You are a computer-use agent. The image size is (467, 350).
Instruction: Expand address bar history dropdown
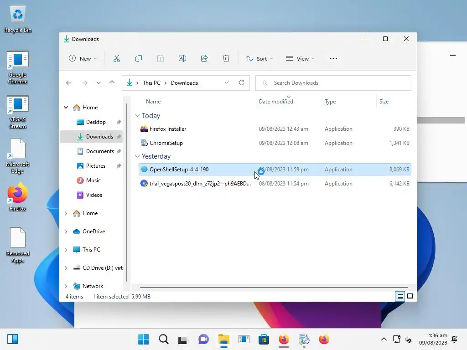point(227,83)
